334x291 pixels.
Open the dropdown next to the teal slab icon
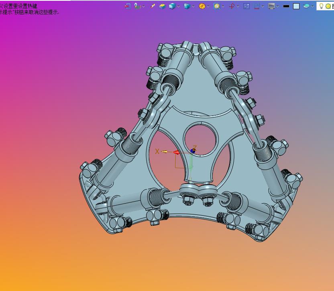[x=312, y=6]
